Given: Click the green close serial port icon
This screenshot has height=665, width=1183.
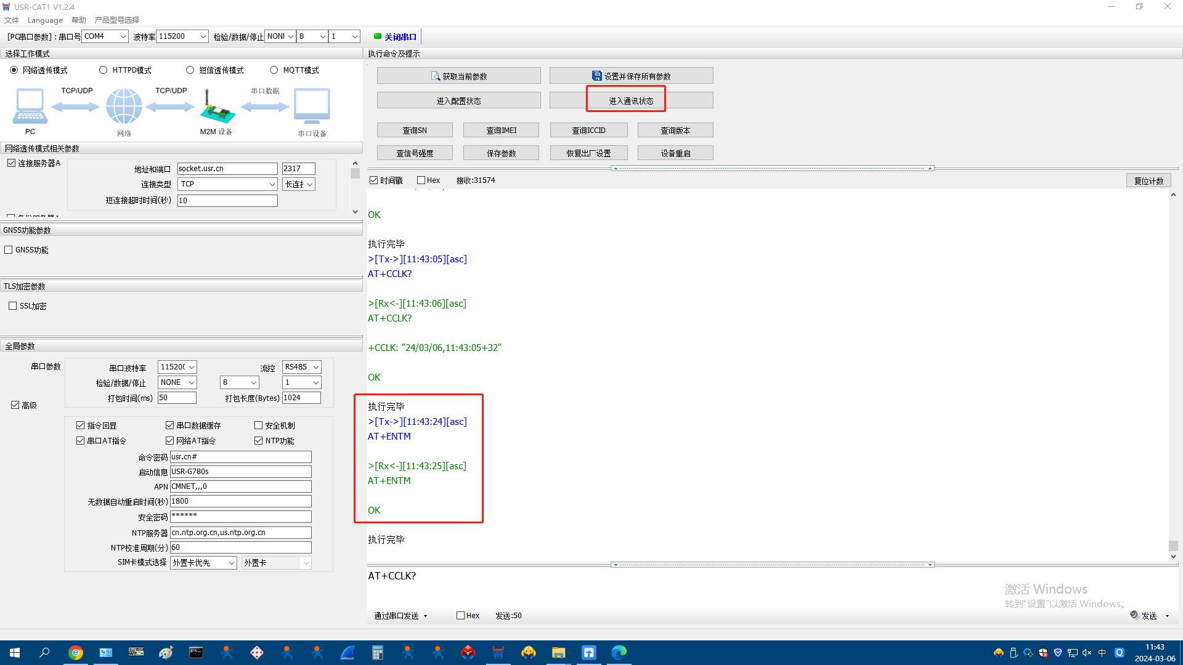Looking at the screenshot, I should pos(378,36).
